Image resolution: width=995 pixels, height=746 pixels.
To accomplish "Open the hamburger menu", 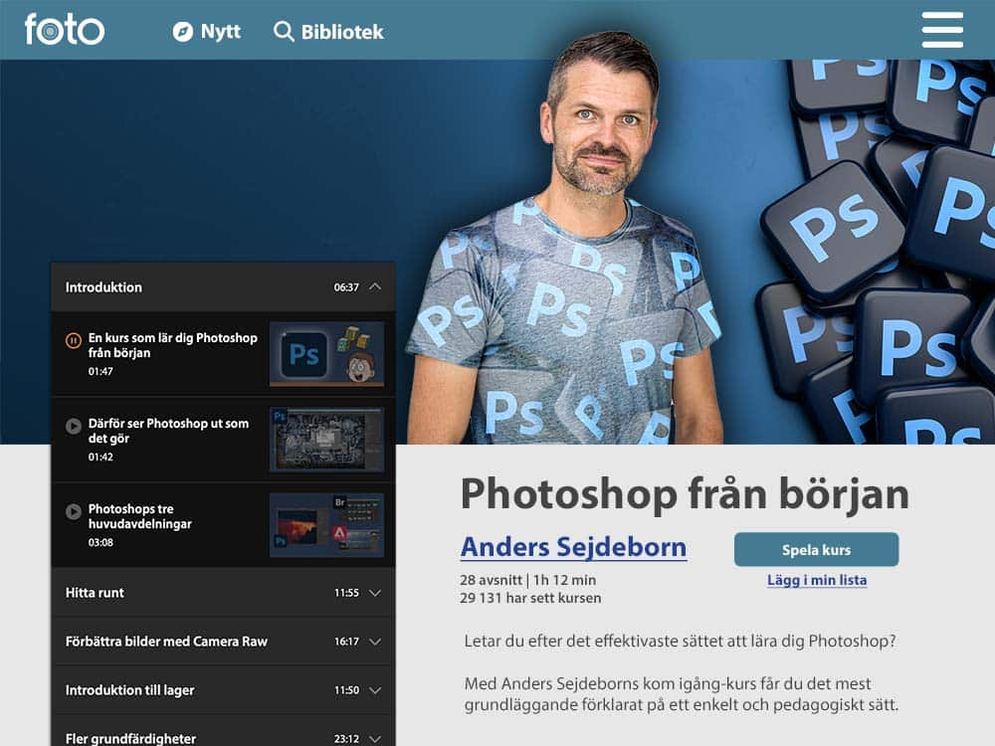I will (x=942, y=30).
